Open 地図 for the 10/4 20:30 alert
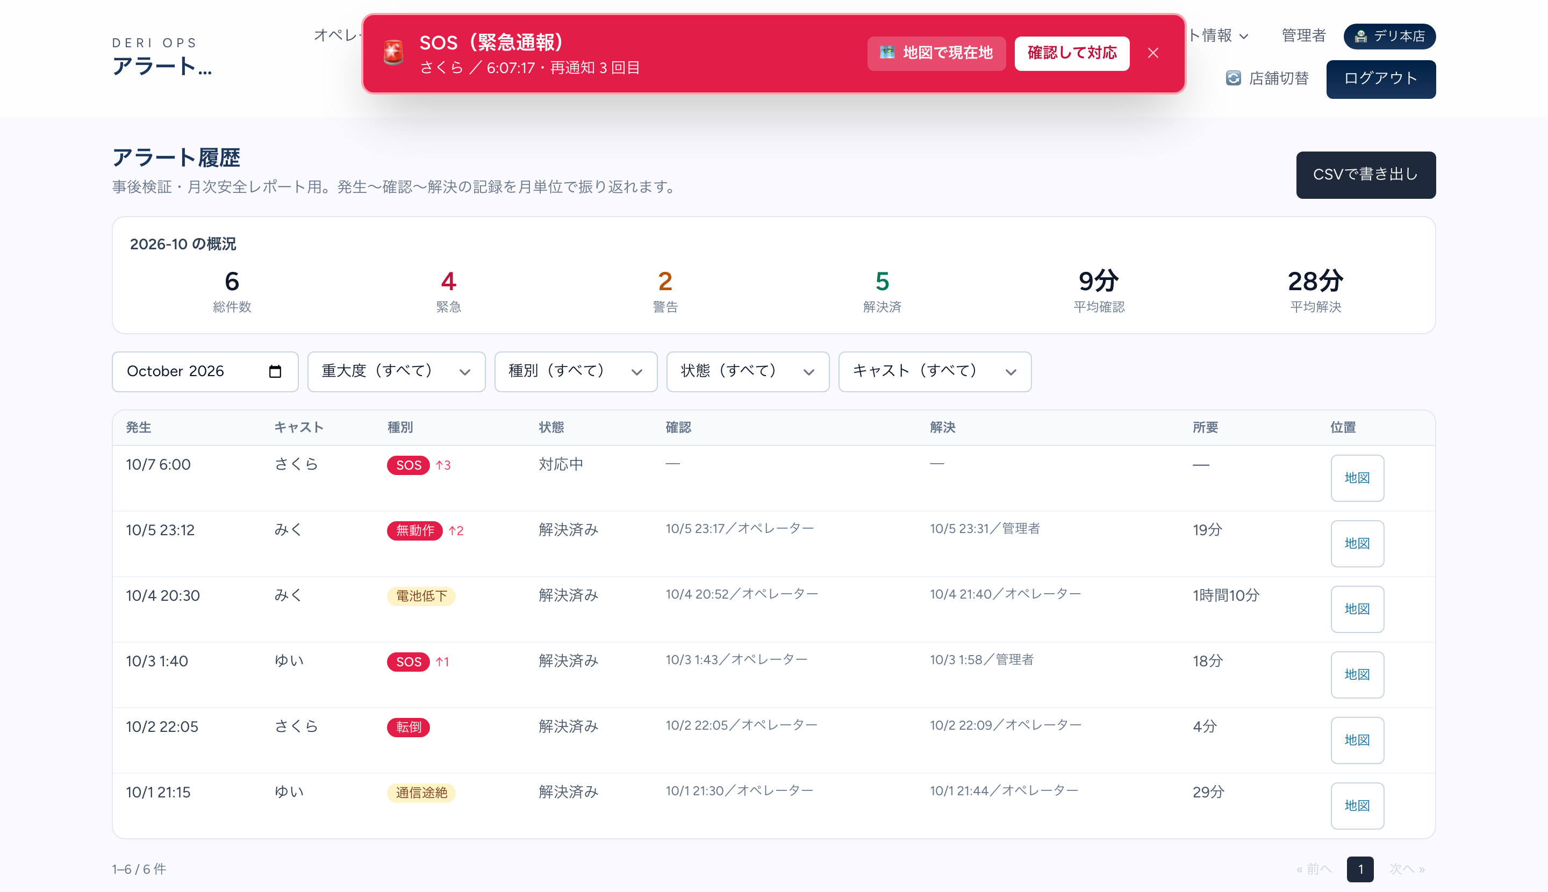Screen dimensions: 1548x892 pos(1357,609)
